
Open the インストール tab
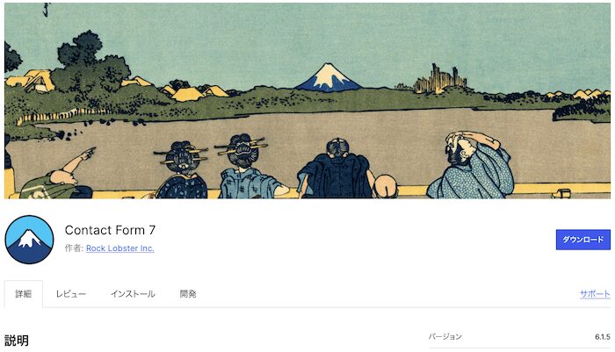coord(133,294)
